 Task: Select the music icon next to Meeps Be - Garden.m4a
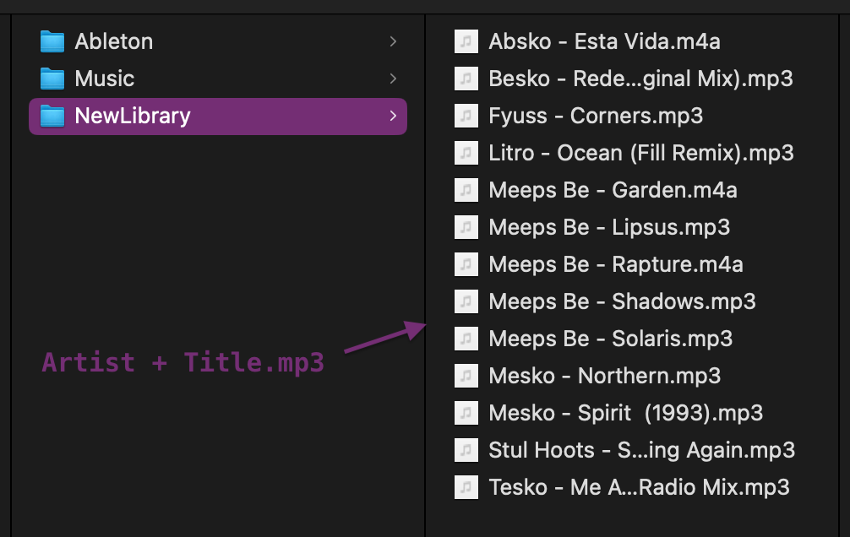point(466,190)
